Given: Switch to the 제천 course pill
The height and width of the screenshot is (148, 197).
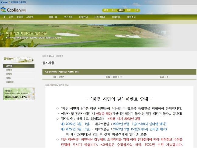Looking at the screenshot, I should (121, 10).
